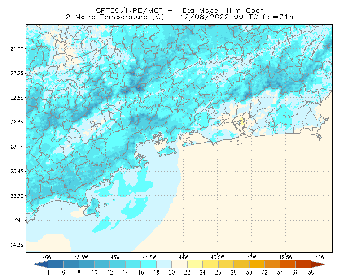
Task: Click the 24S latitude axis label
Action: (19, 220)
